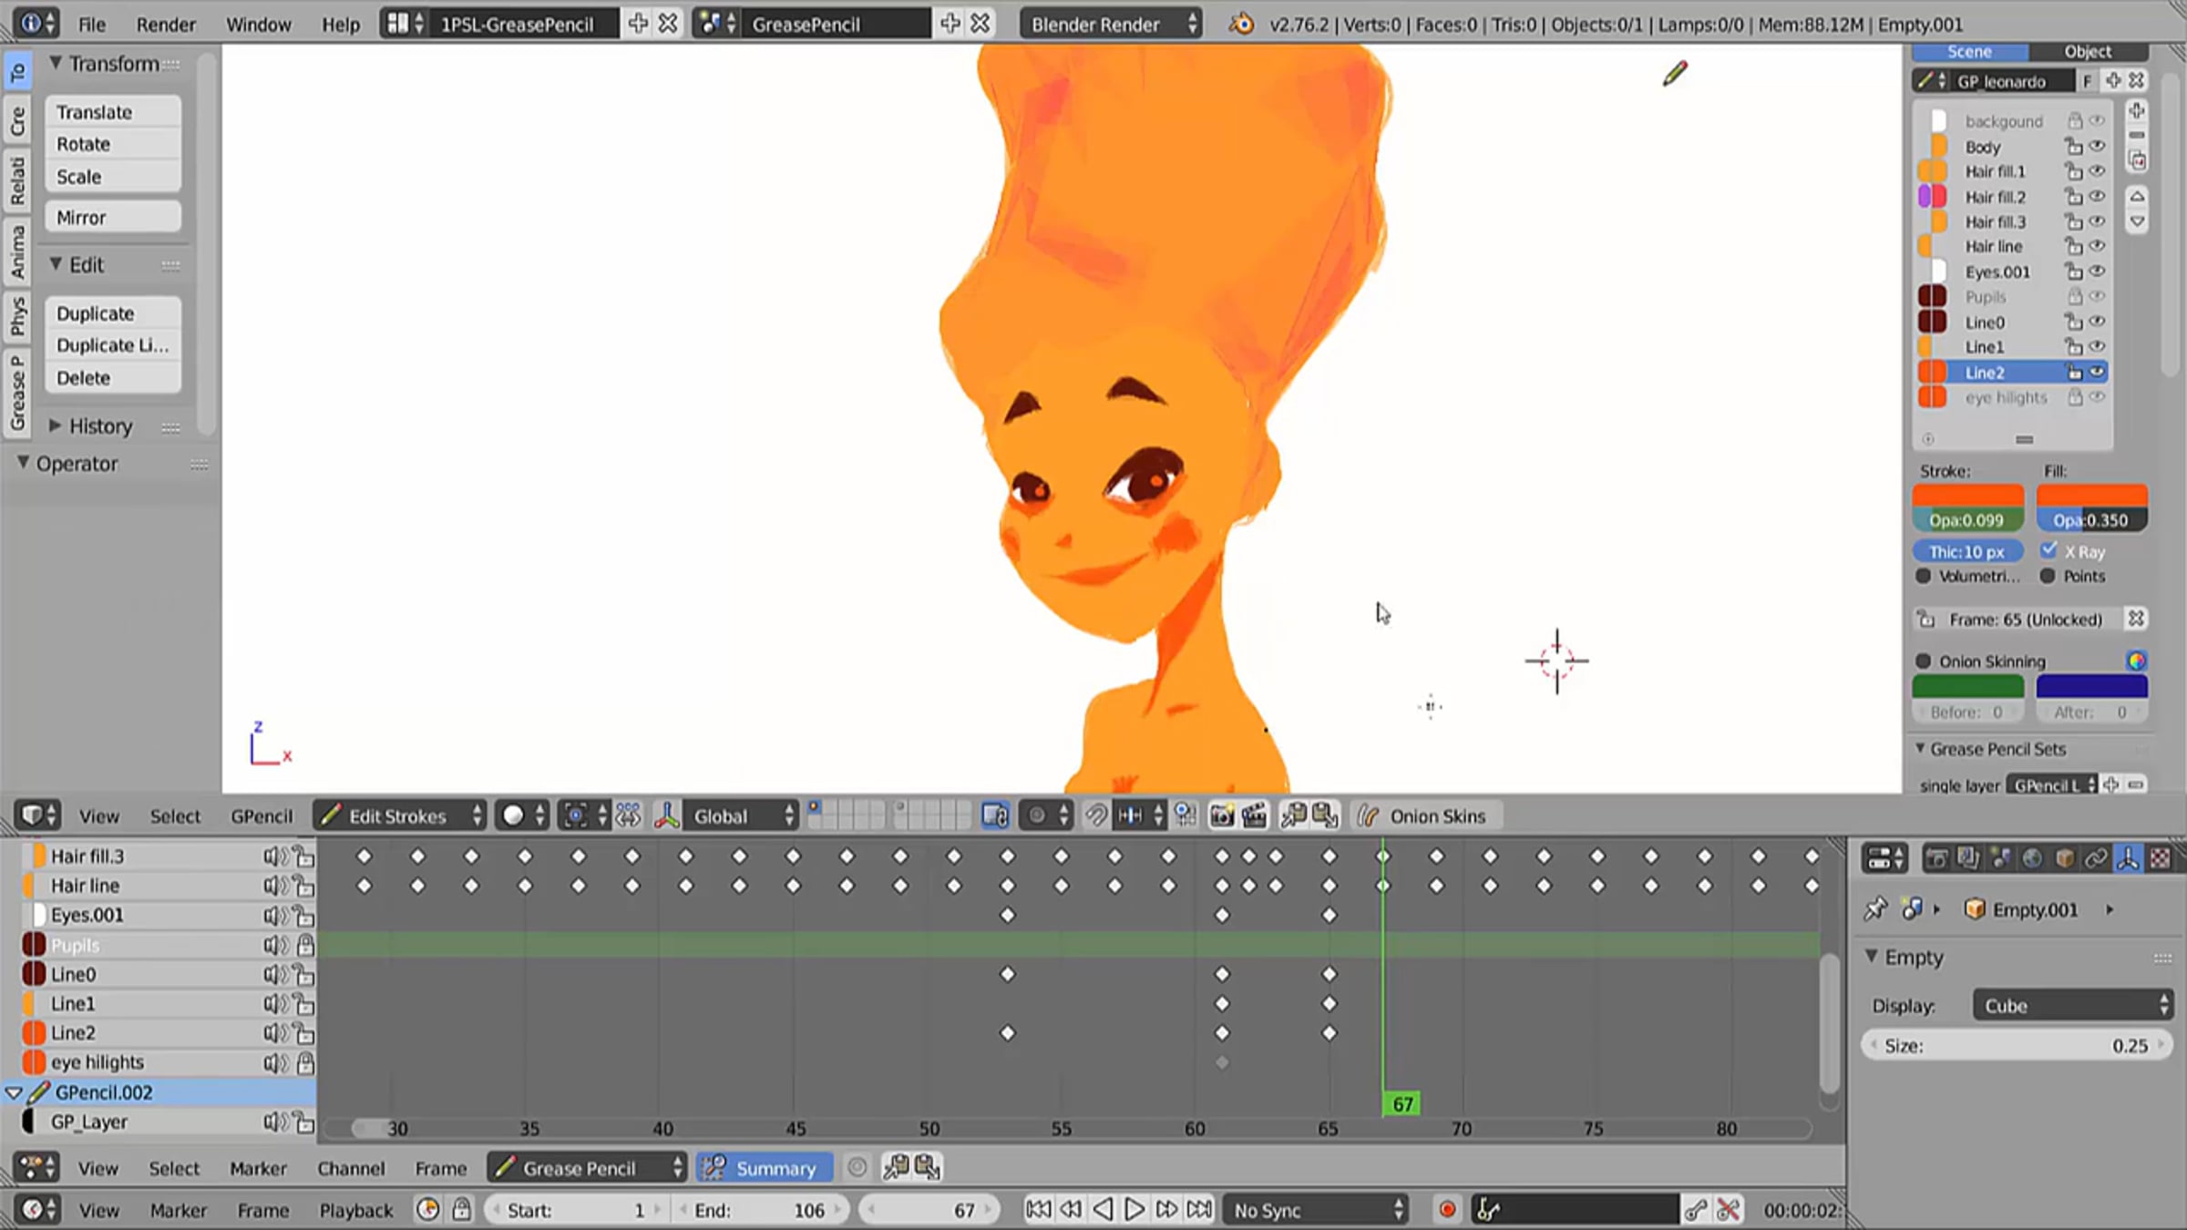
Task: Toggle visibility of the Body layer
Action: click(x=2097, y=147)
